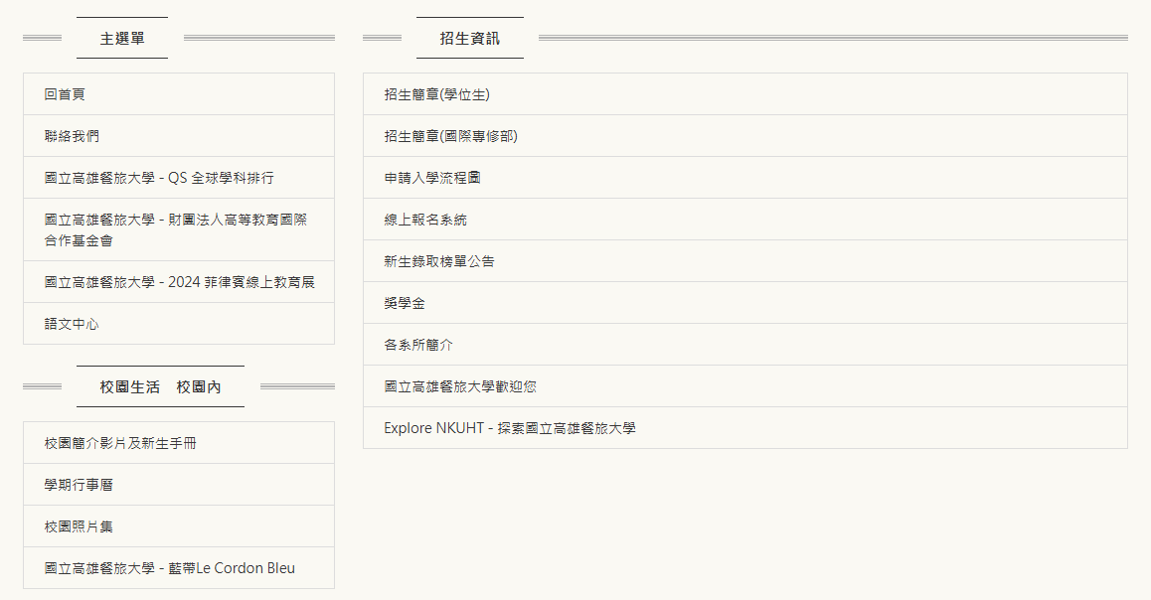The image size is (1151, 600).
Task: Open 招生簡章(學位生) admission brochure
Action: 437,94
